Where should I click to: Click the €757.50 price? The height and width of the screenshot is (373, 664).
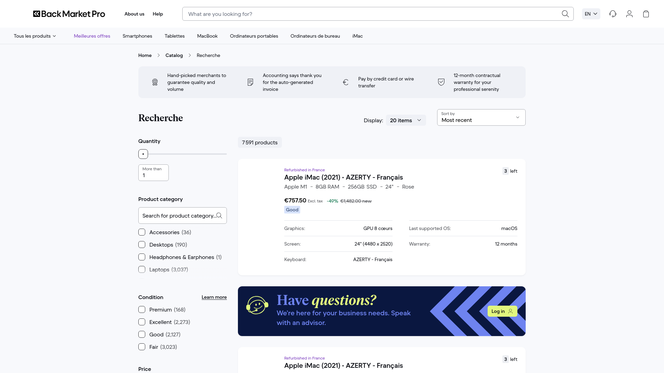pyautogui.click(x=295, y=200)
